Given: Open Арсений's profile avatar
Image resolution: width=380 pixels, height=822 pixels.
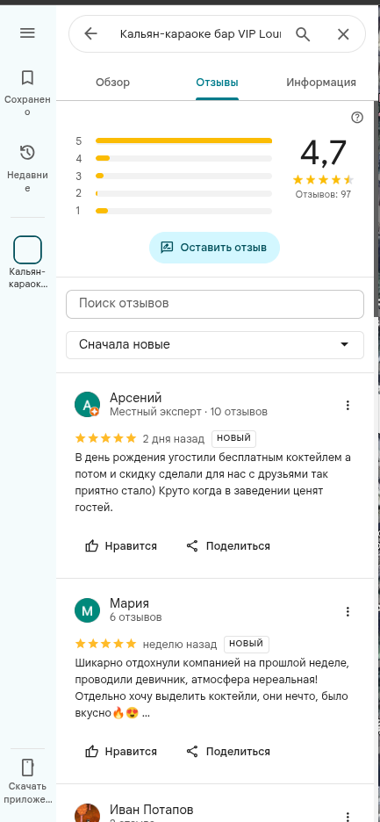Looking at the screenshot, I should point(87,404).
